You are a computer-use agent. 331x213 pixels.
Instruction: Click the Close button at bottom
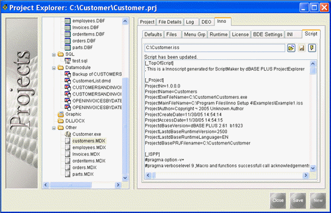point(278,200)
